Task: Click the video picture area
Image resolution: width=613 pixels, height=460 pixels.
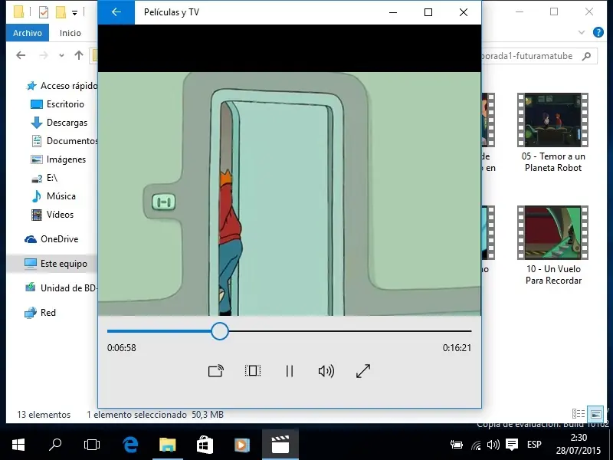Action: tap(290, 194)
